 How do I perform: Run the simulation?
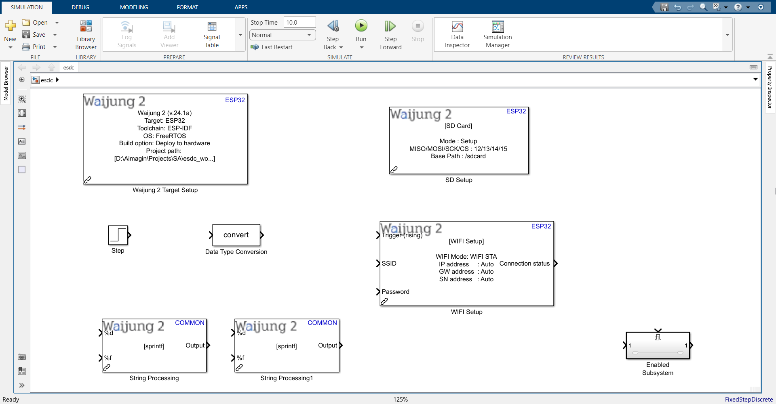361,26
